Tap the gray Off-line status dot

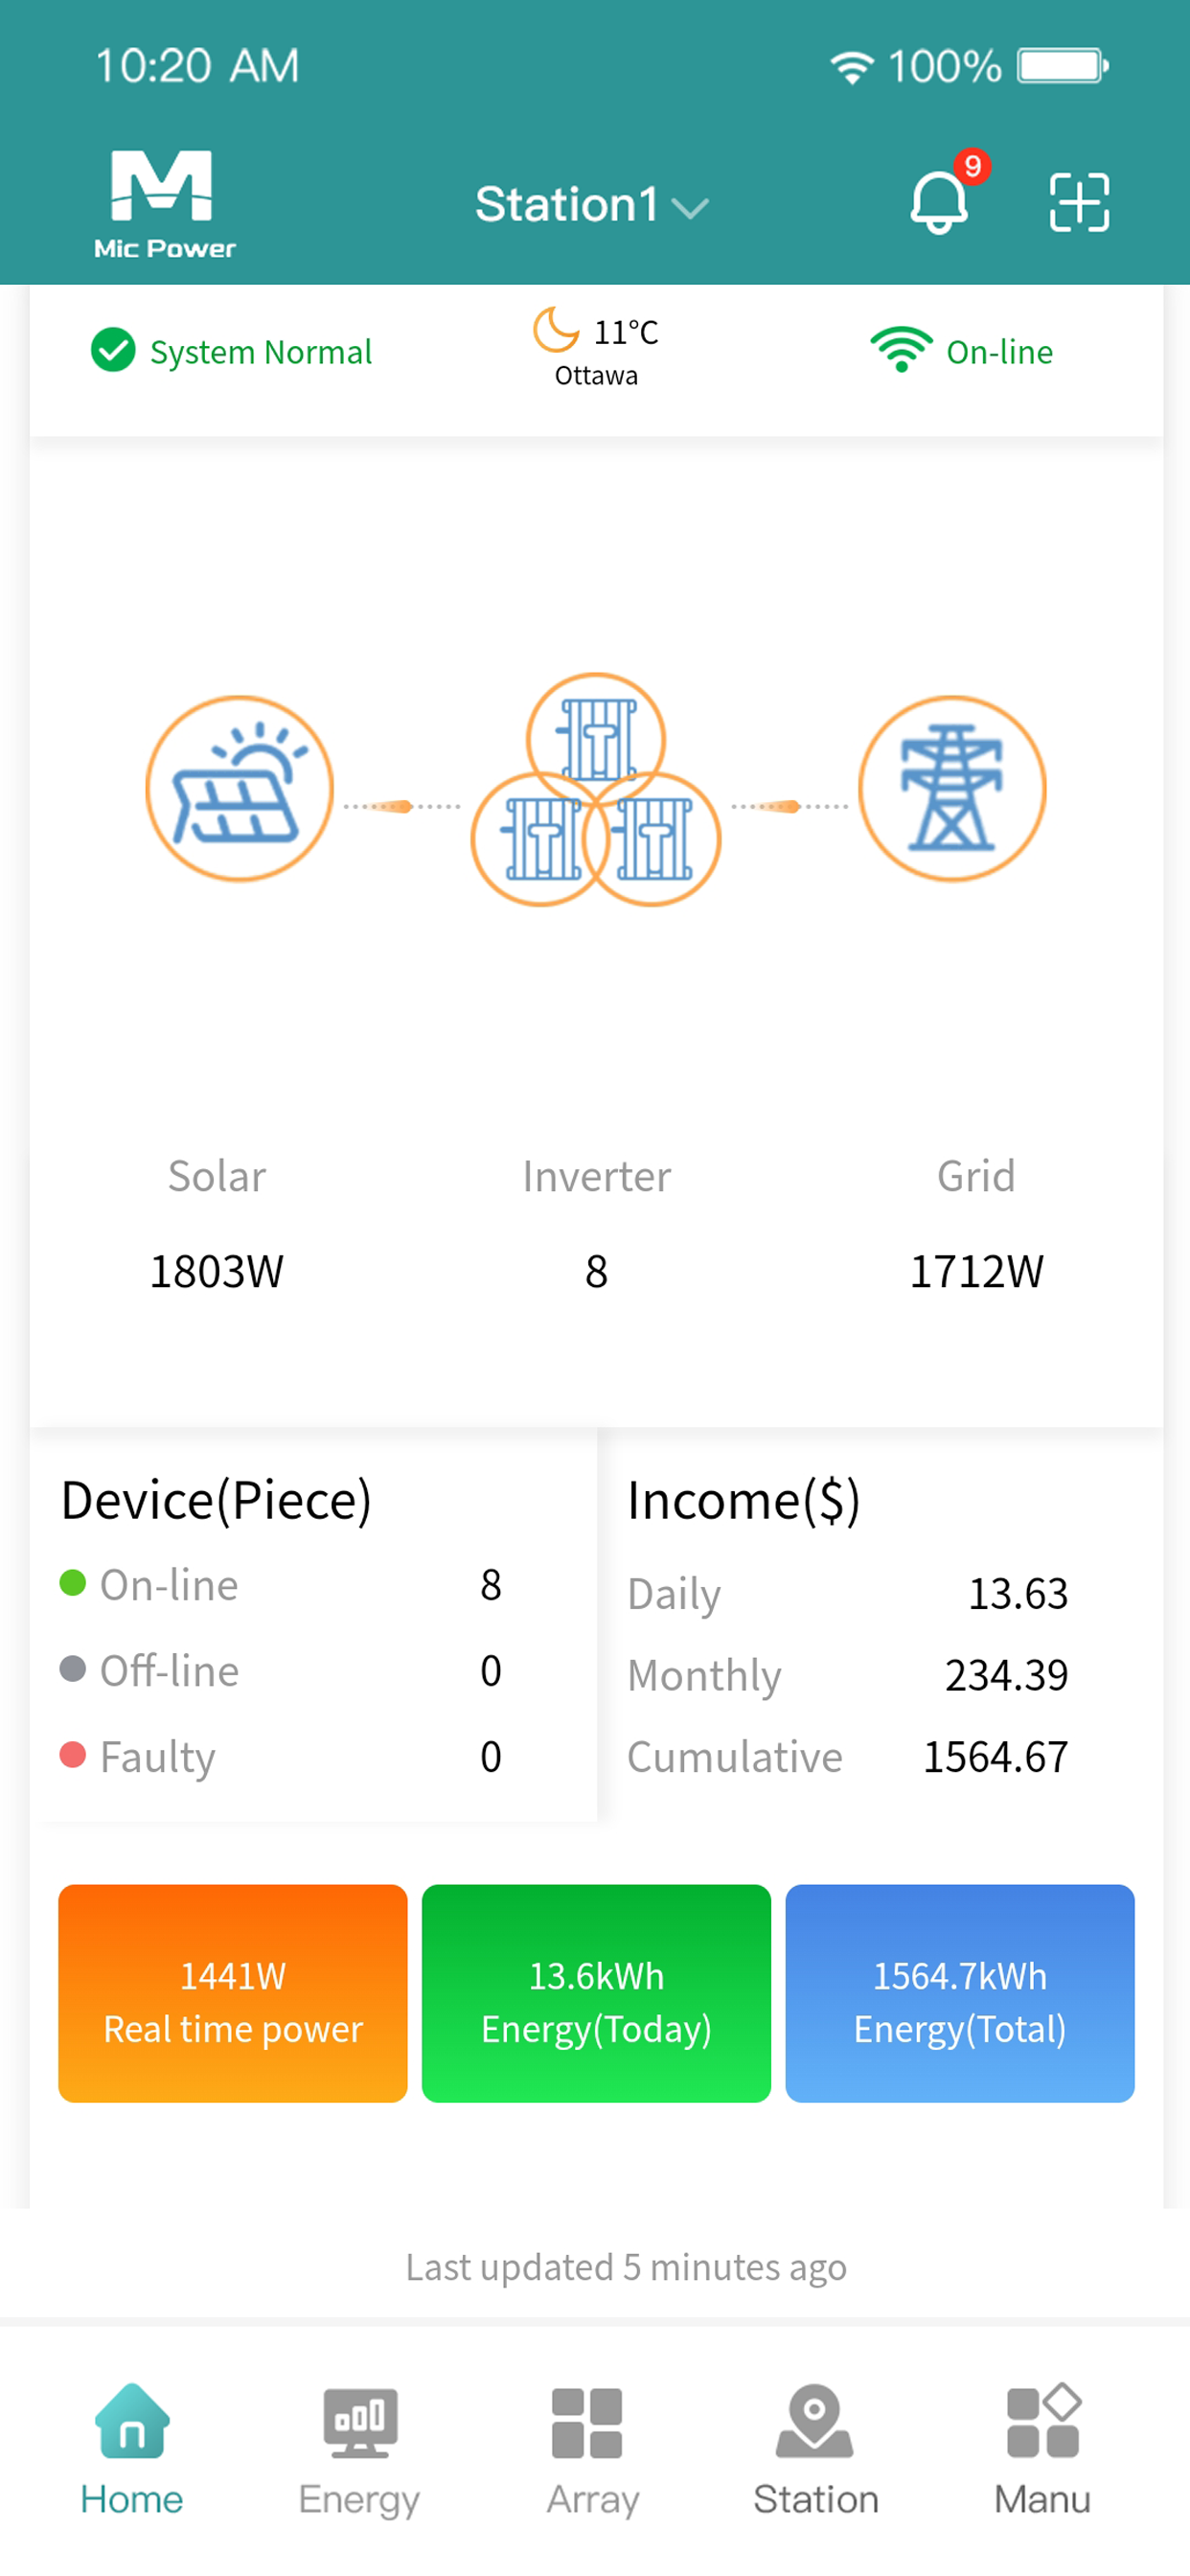(x=72, y=1669)
